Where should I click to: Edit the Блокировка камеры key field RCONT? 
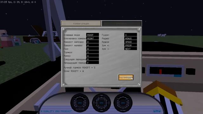click(x=93, y=38)
